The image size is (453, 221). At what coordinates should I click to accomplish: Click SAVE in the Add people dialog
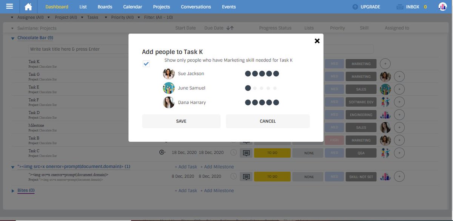[x=181, y=121]
